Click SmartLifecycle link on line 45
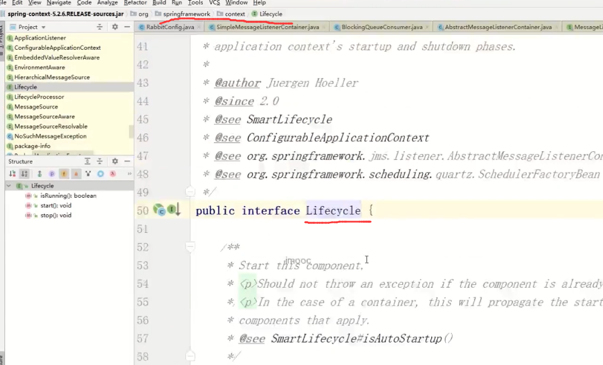603x365 pixels. pyautogui.click(x=289, y=119)
